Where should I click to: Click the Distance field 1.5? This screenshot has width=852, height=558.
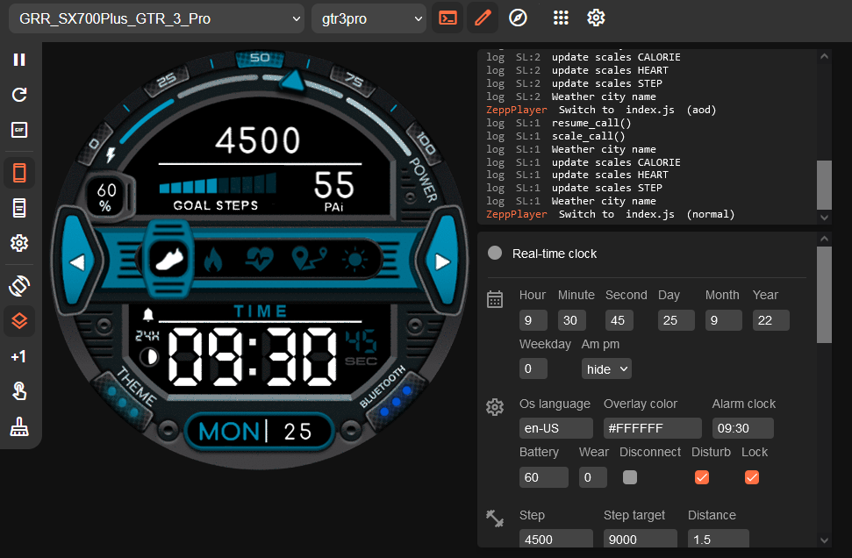(719, 539)
